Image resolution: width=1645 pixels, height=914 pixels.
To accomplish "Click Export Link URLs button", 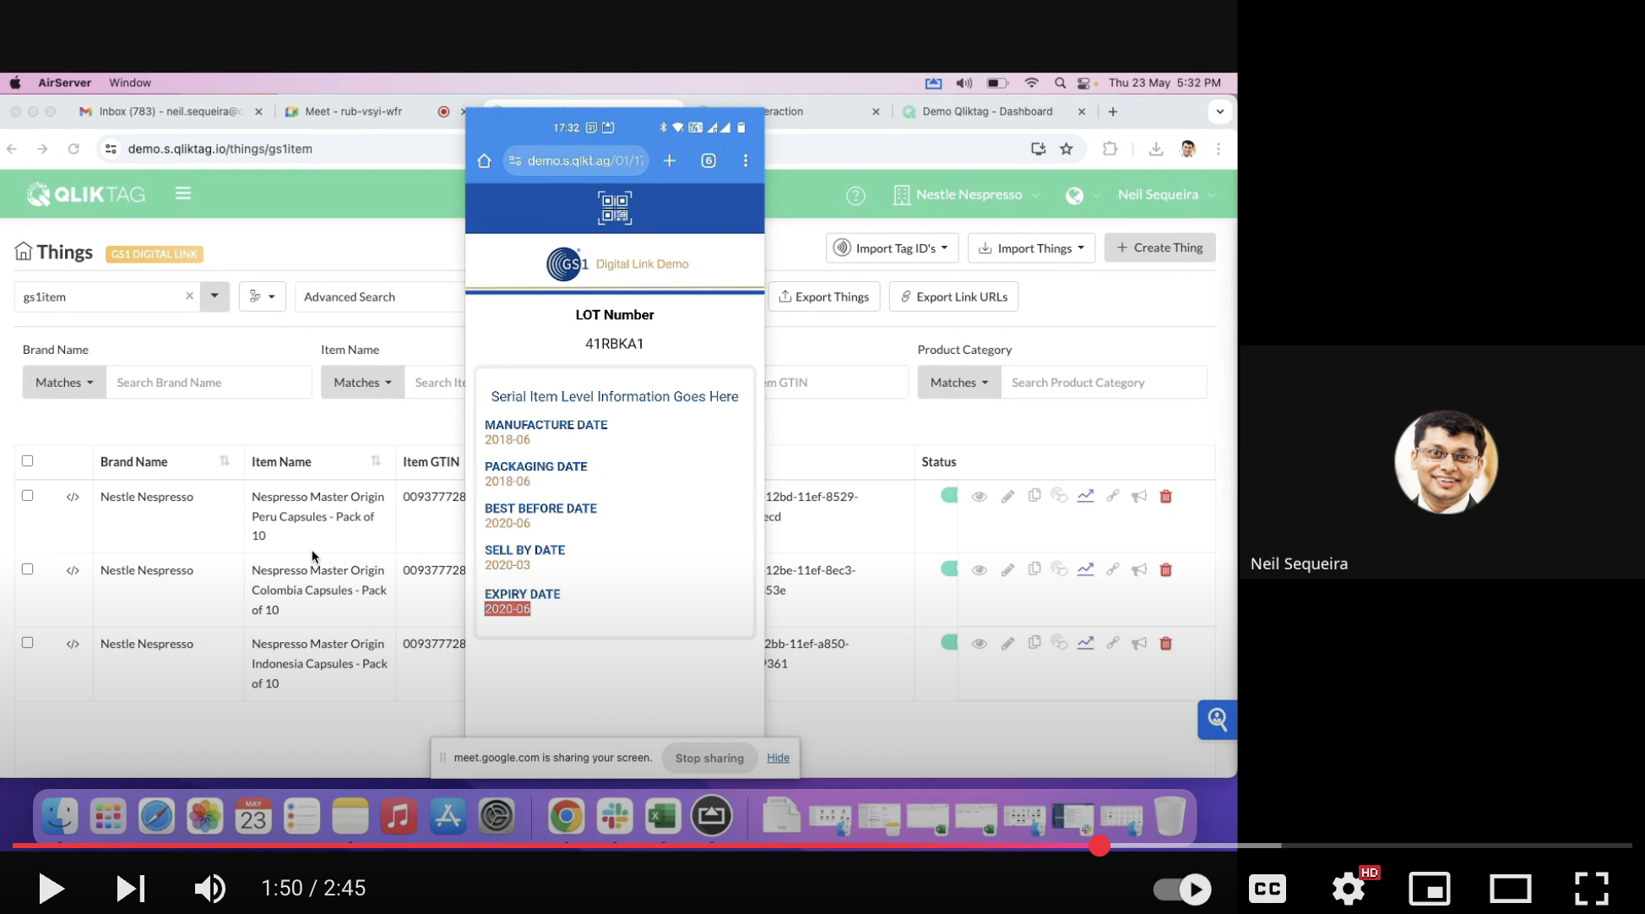I will pos(953,297).
